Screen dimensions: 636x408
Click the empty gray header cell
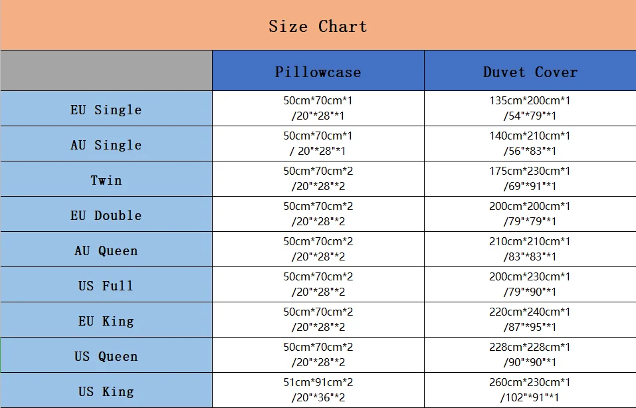tap(106, 70)
